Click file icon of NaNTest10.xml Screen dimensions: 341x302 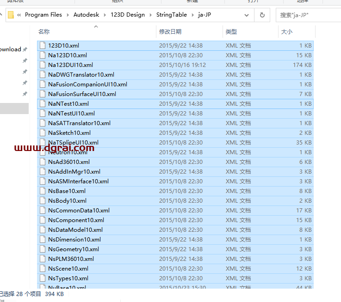43,104
